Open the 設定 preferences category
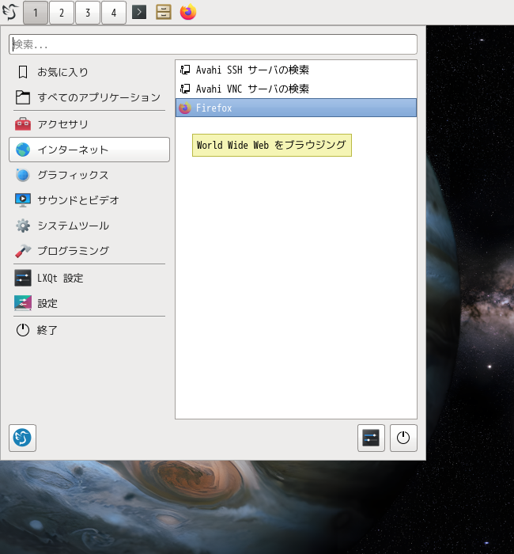This screenshot has height=554, width=514. [89, 303]
